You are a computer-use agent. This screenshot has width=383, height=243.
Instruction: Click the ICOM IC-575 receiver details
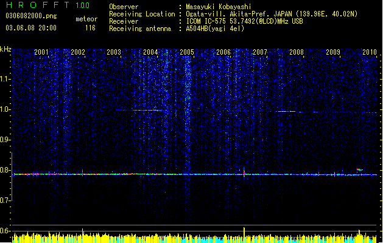pyautogui.click(x=244, y=21)
